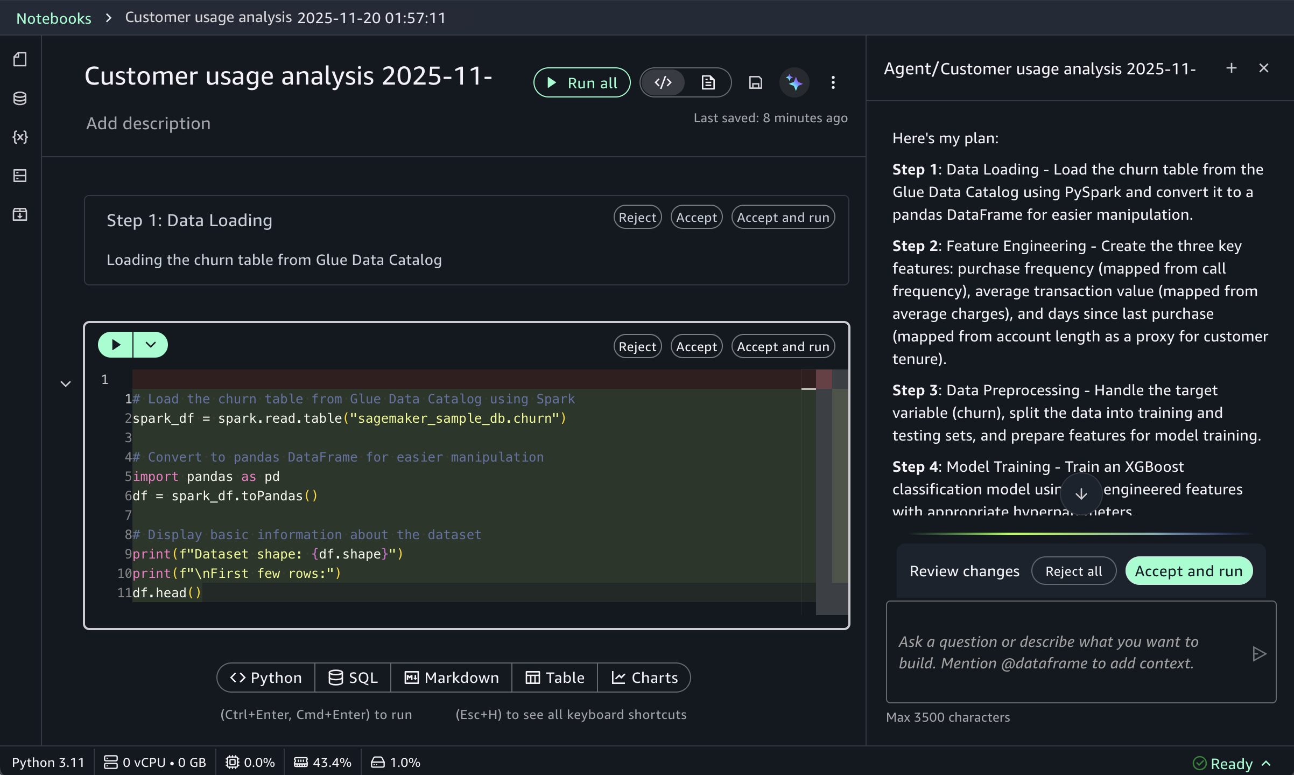Start a new agent chat with plus

tap(1231, 68)
